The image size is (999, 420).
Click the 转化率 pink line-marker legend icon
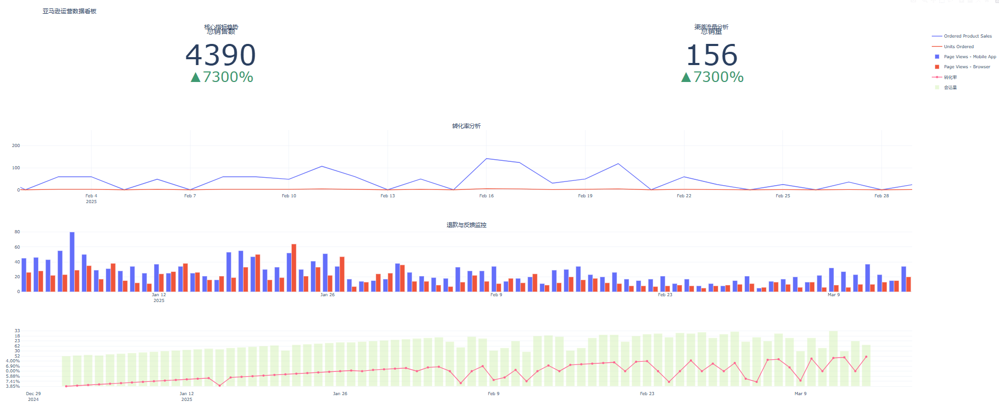coord(937,77)
